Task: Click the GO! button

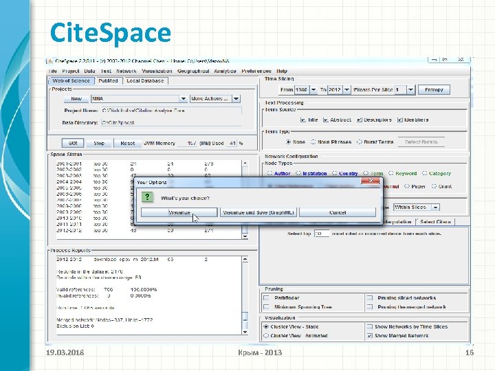Action: coord(73,143)
